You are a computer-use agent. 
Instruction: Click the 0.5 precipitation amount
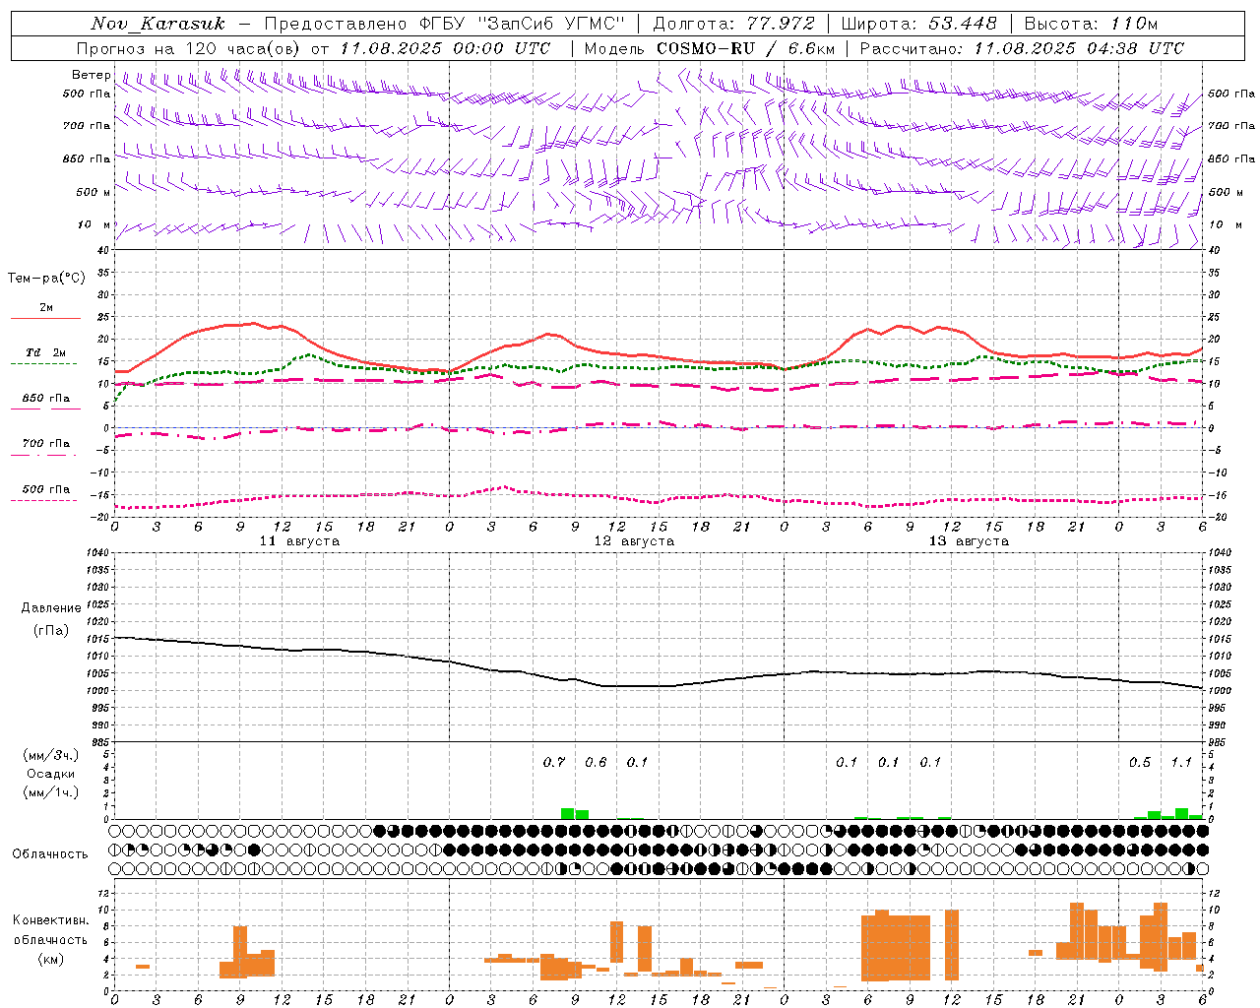(1140, 762)
